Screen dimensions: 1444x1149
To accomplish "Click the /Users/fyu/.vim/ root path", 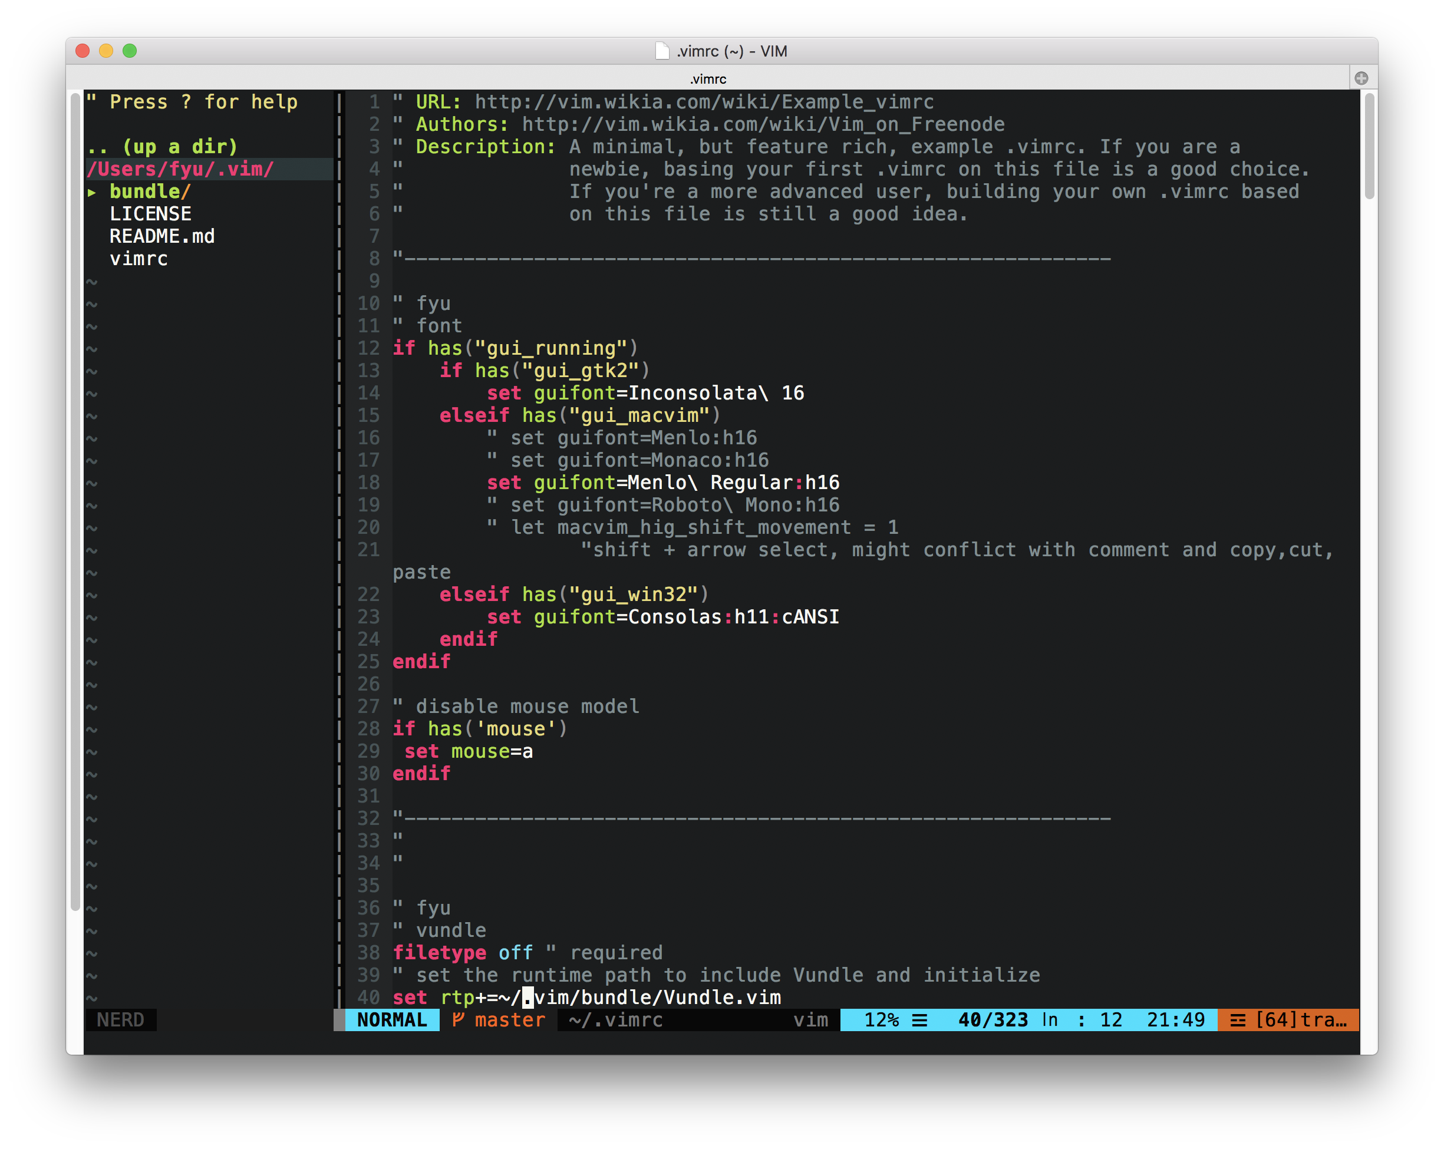I will point(180,169).
